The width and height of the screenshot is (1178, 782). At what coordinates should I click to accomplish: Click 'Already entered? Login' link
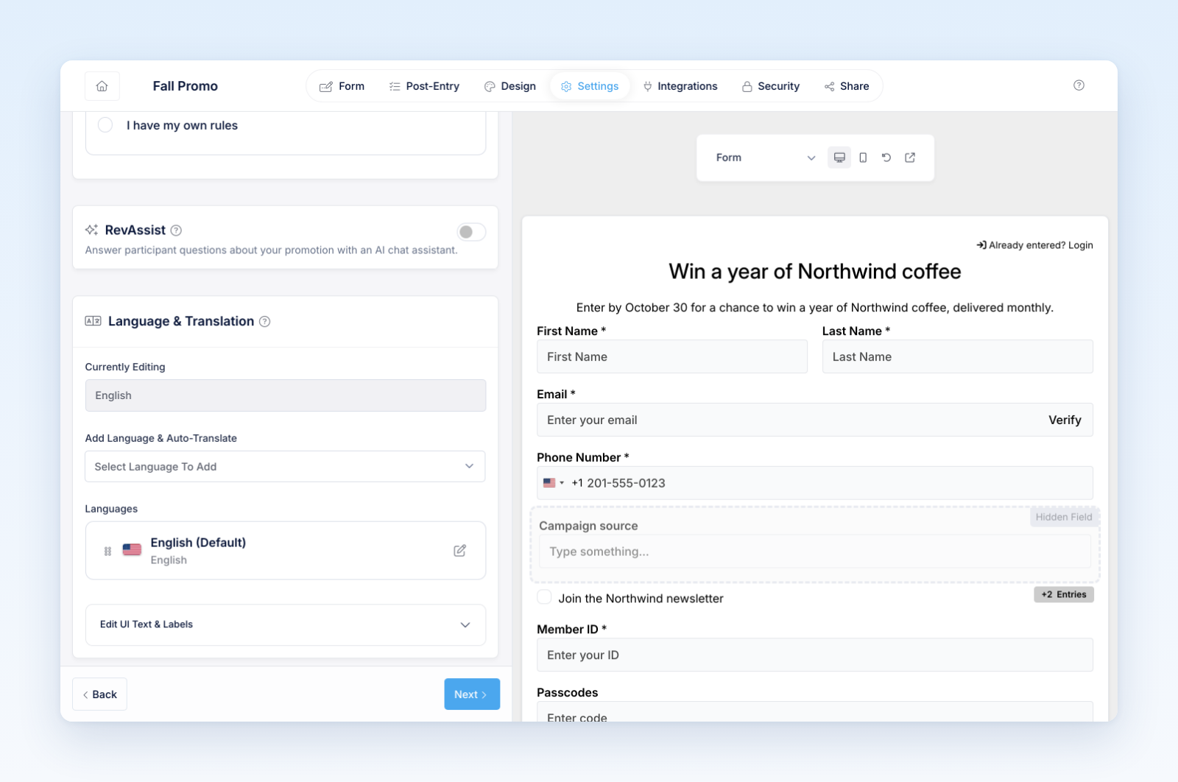(x=1034, y=245)
